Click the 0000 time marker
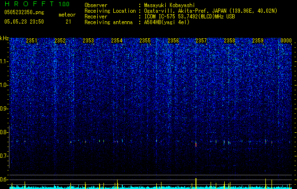Image resolution: width=297 pixels, height=189 pixels. click(x=286, y=40)
